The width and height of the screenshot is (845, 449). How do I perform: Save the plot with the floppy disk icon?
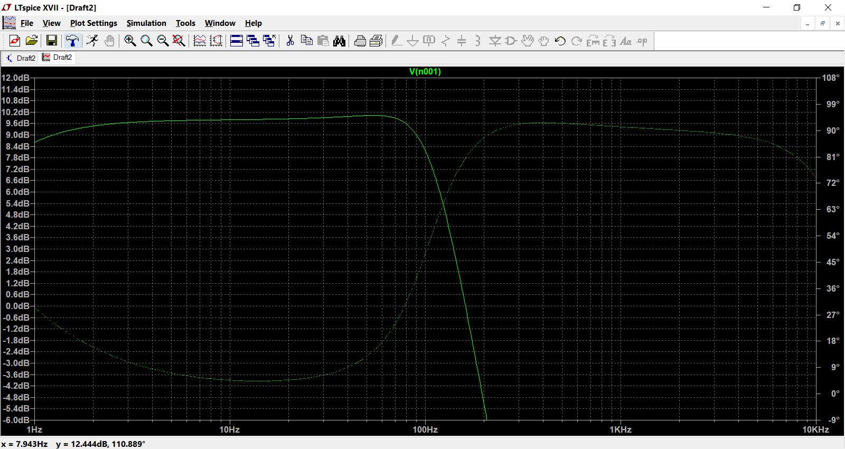52,41
